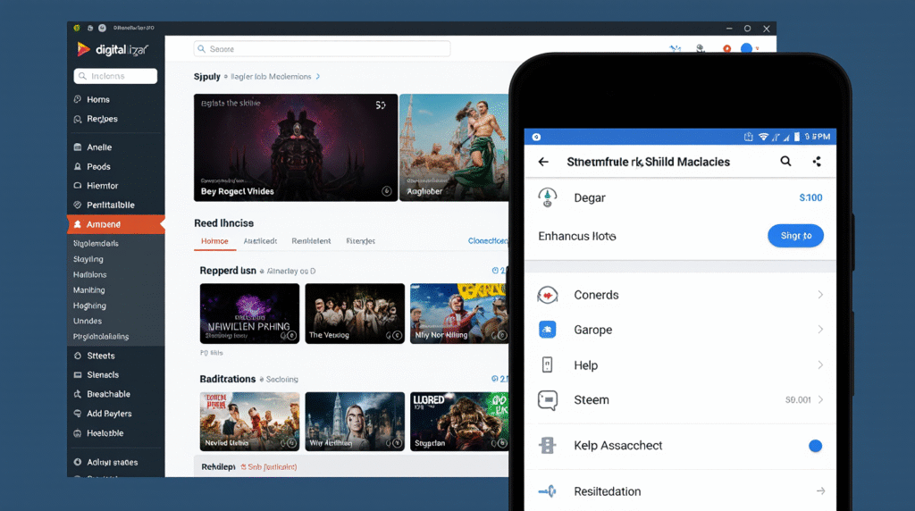The image size is (915, 511).
Task: Open Steem row chevron arrow
Action: (820, 399)
